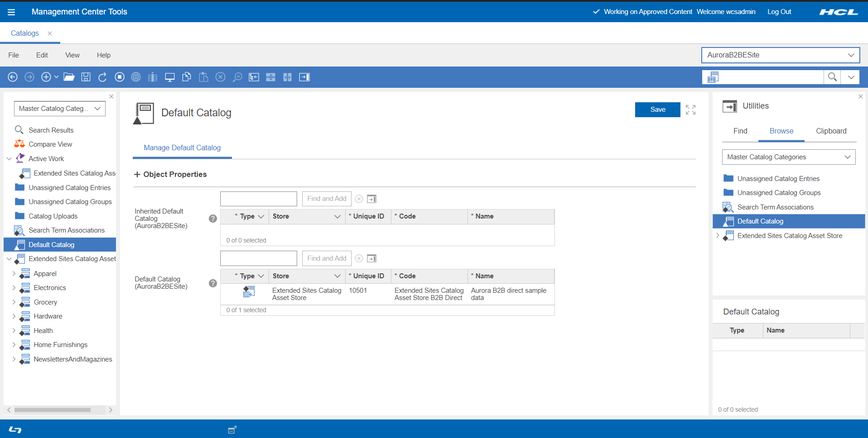Open Compare View in the explorer tree
This screenshot has height=438, width=868.
point(50,144)
